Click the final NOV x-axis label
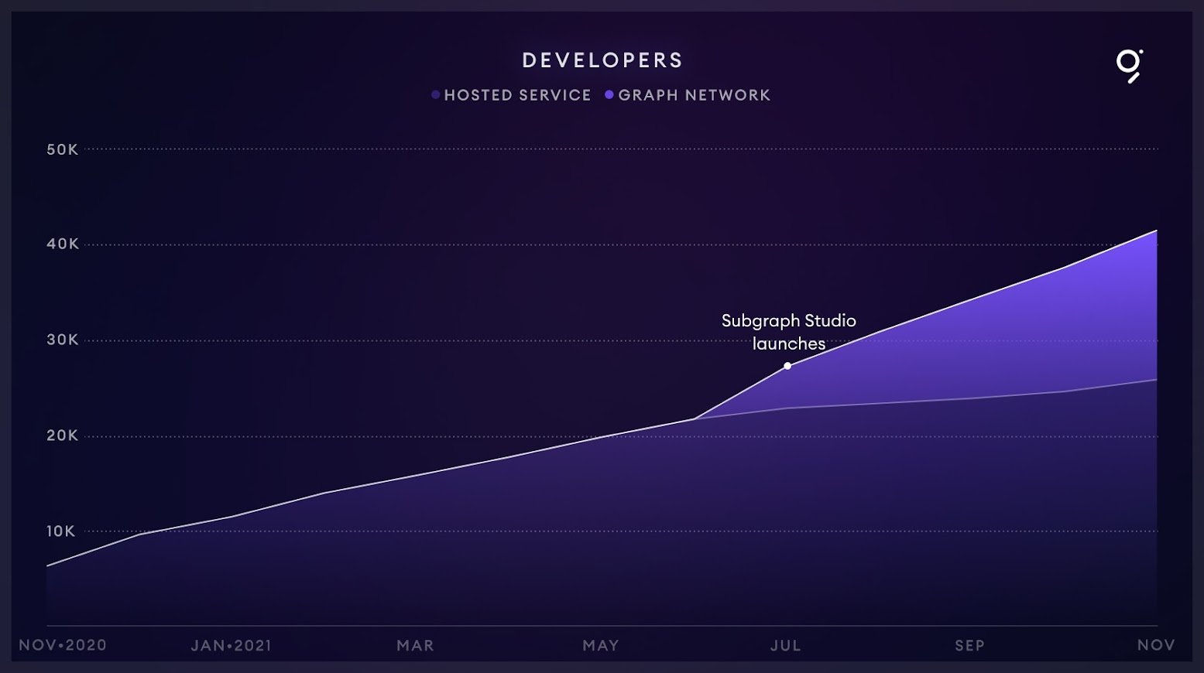 (1155, 645)
